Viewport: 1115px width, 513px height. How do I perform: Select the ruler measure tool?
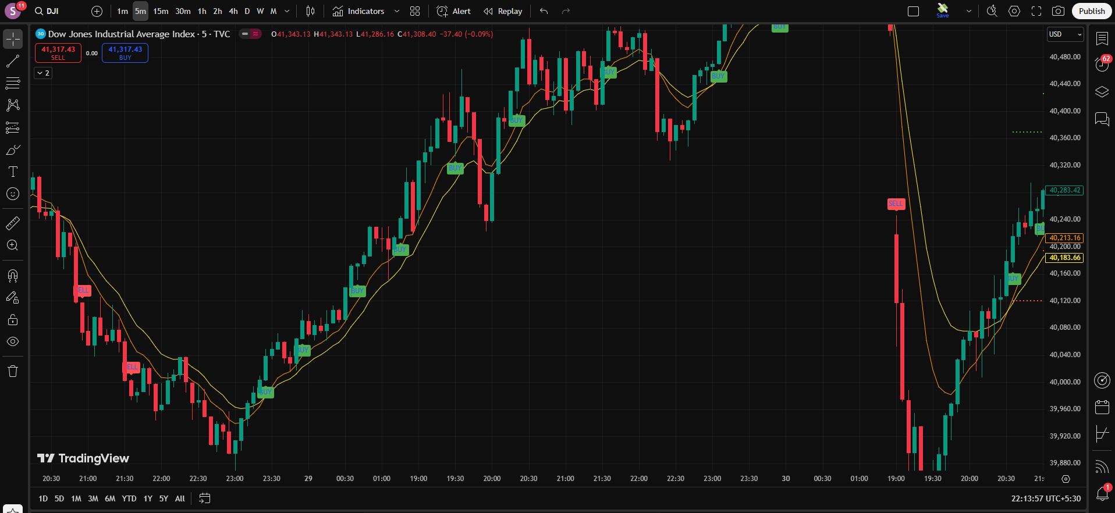tap(13, 223)
